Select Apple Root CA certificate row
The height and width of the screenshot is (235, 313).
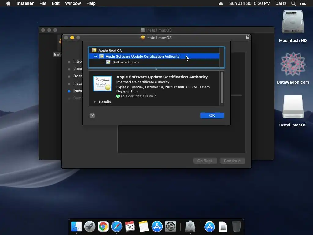coord(154,50)
